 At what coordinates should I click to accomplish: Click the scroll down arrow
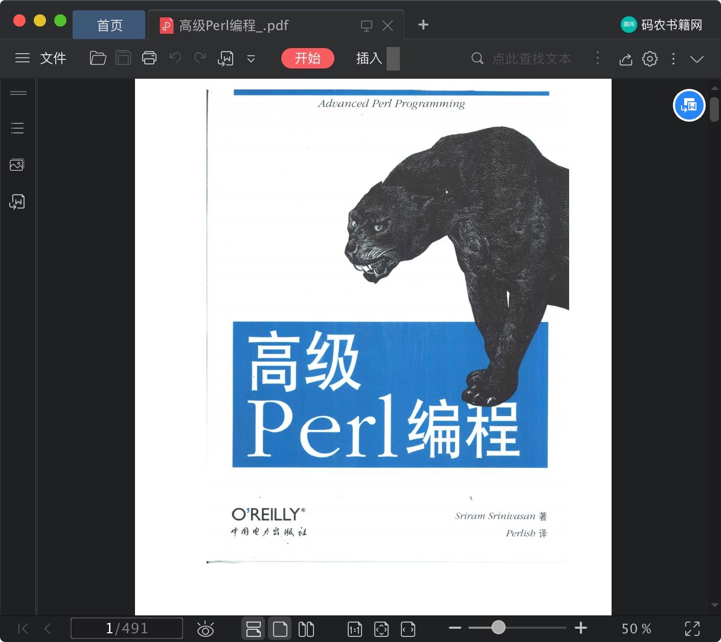[x=715, y=605]
